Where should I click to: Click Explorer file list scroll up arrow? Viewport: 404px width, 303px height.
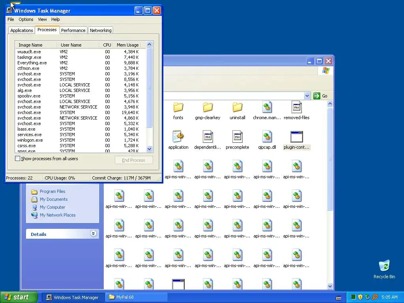point(330,104)
